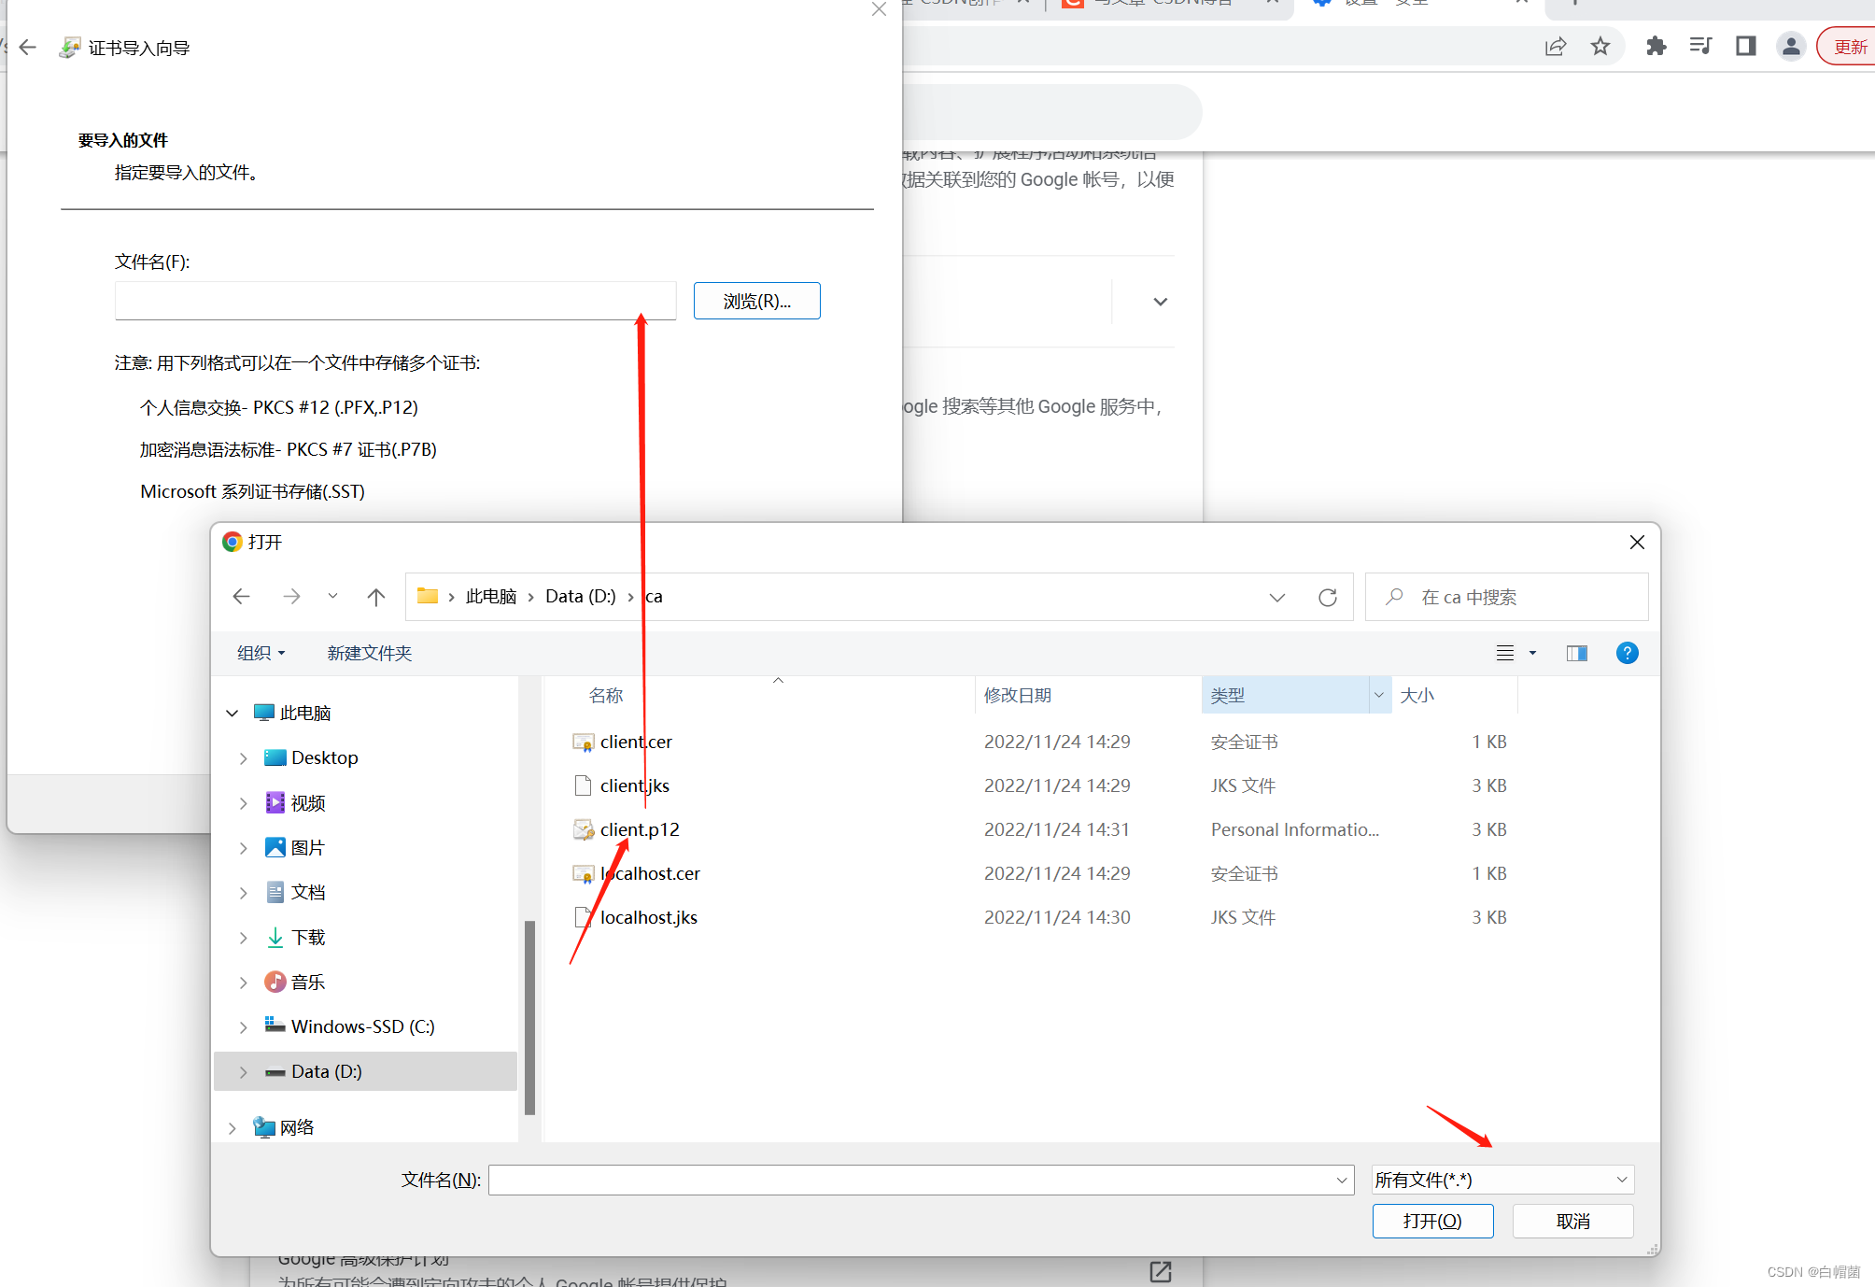
Task: Click the Chrome profile avatar icon
Action: tap(1790, 46)
